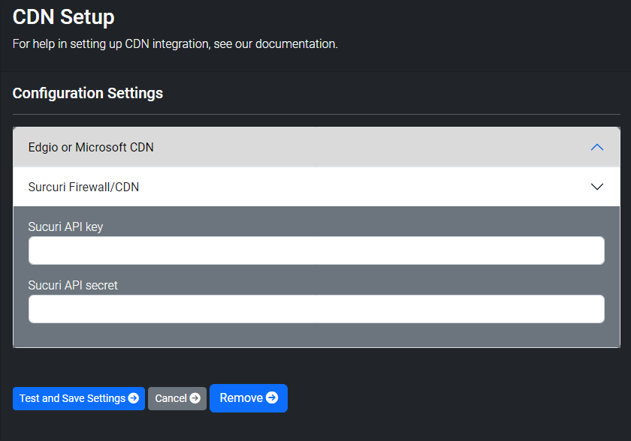Select the Edgio or Microsoft CDN header text
The height and width of the screenshot is (441, 631).
click(x=91, y=148)
